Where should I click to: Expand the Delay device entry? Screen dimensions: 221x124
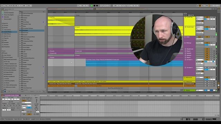(20, 20)
